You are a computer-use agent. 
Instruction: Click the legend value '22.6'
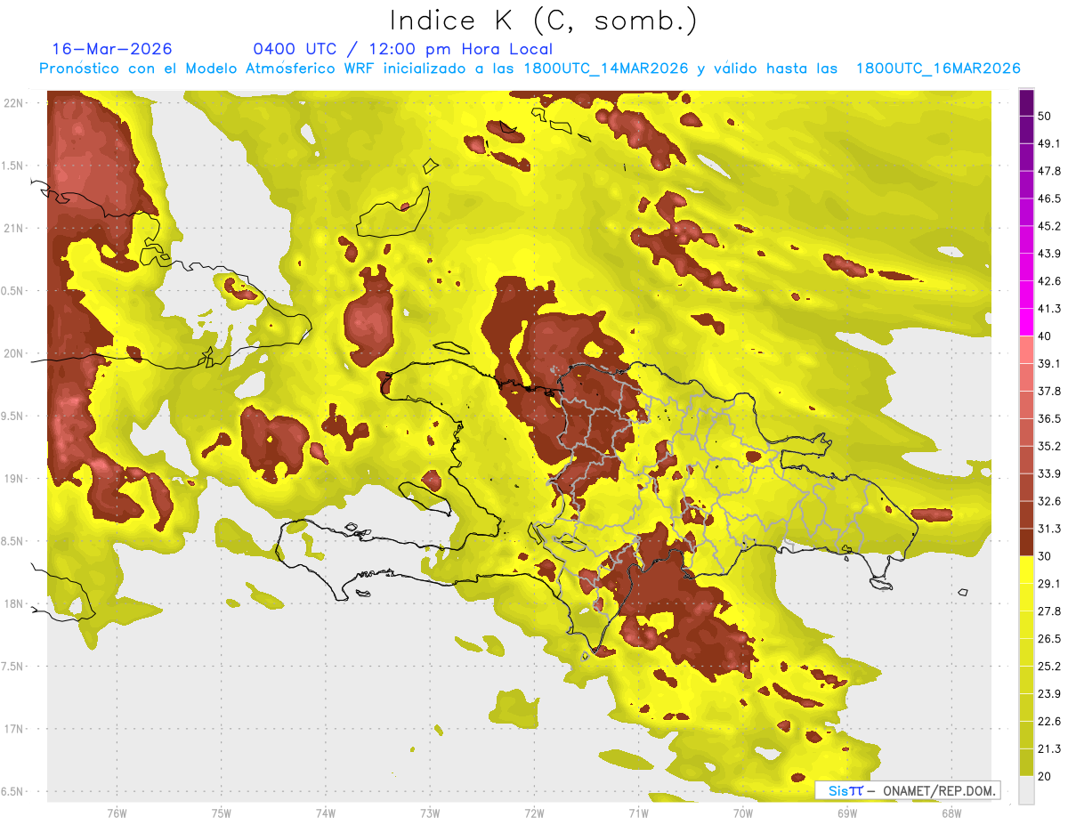(1048, 721)
